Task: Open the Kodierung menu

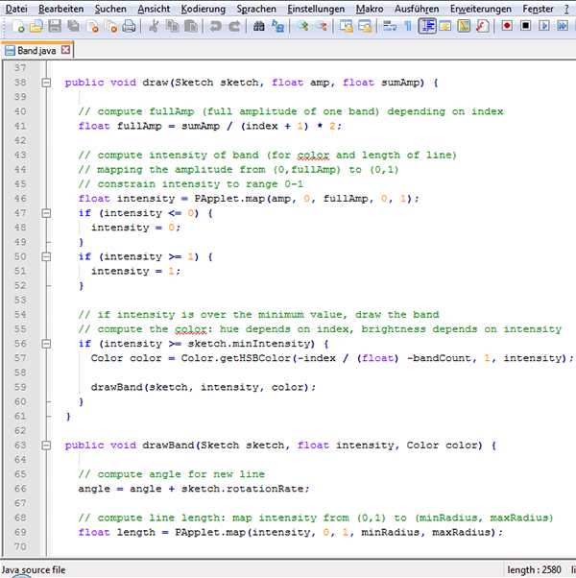Action: 204,9
